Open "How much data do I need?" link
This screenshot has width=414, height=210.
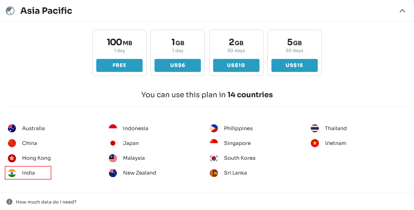[46, 202]
